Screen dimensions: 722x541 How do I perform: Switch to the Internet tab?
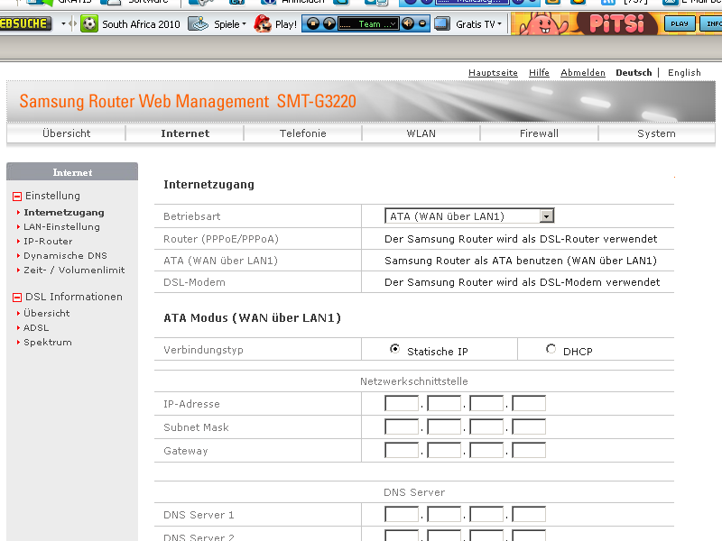point(185,133)
